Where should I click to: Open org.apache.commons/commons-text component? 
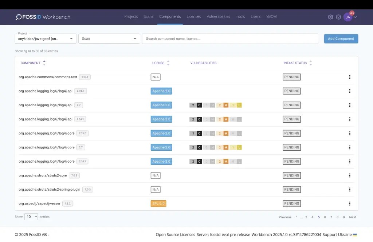coord(48,77)
